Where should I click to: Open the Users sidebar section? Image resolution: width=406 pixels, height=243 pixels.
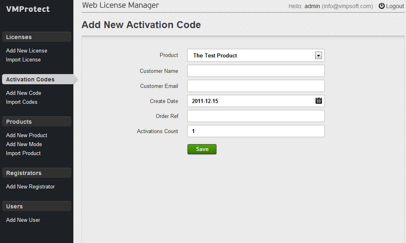(14, 206)
